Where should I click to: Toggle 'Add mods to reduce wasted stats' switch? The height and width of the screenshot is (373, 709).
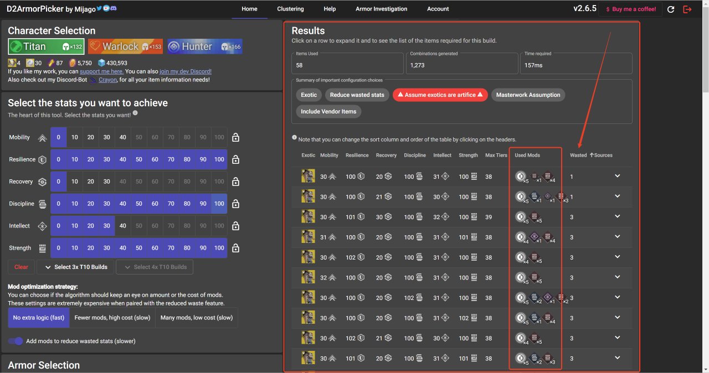point(16,341)
